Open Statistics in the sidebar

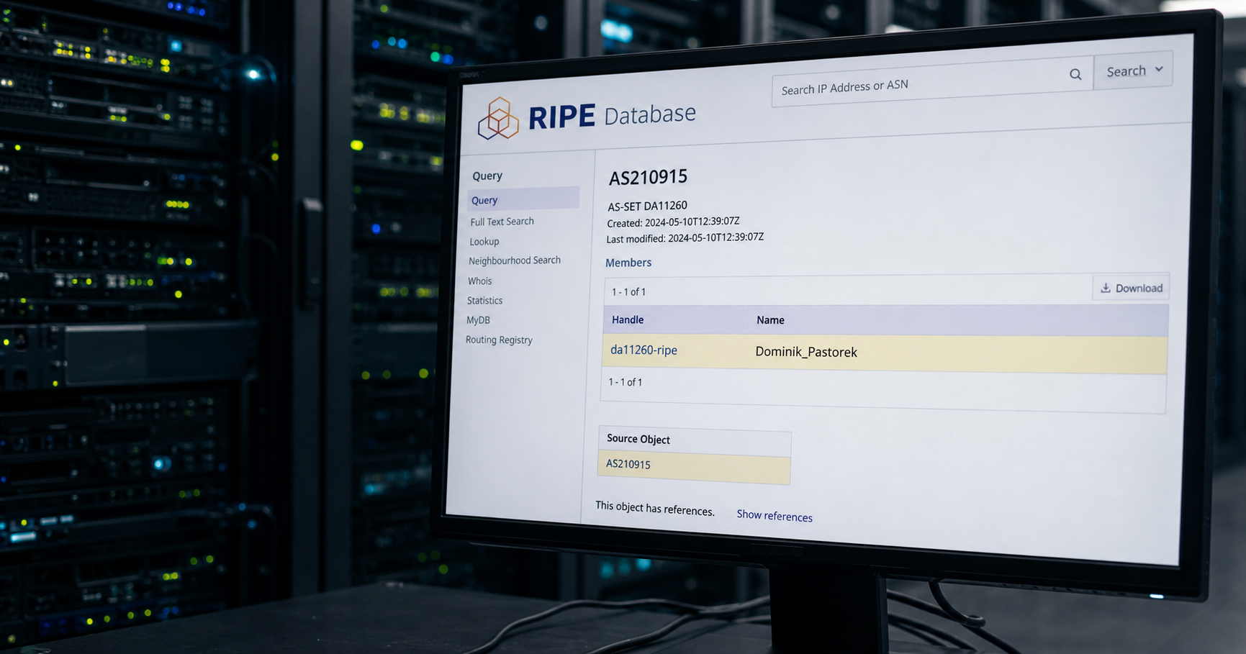[484, 301]
